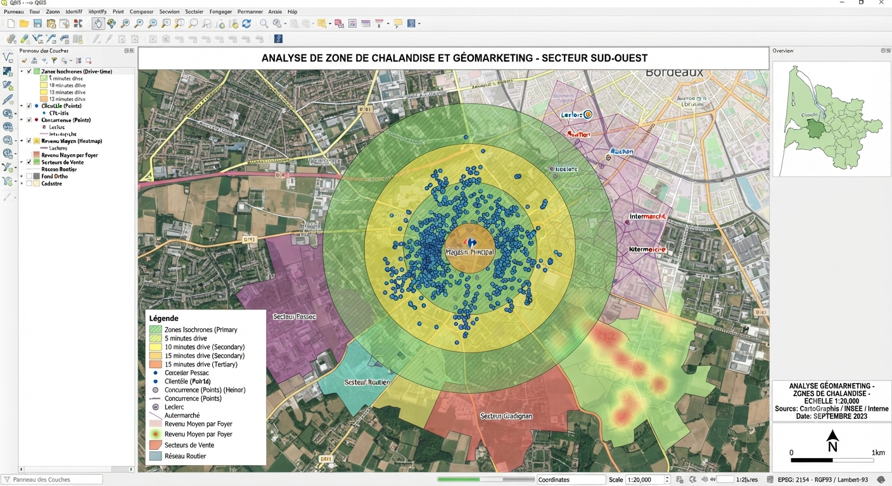Click the second icon in Layers panel toolbar
This screenshot has height=486, width=892.
[x=34, y=61]
